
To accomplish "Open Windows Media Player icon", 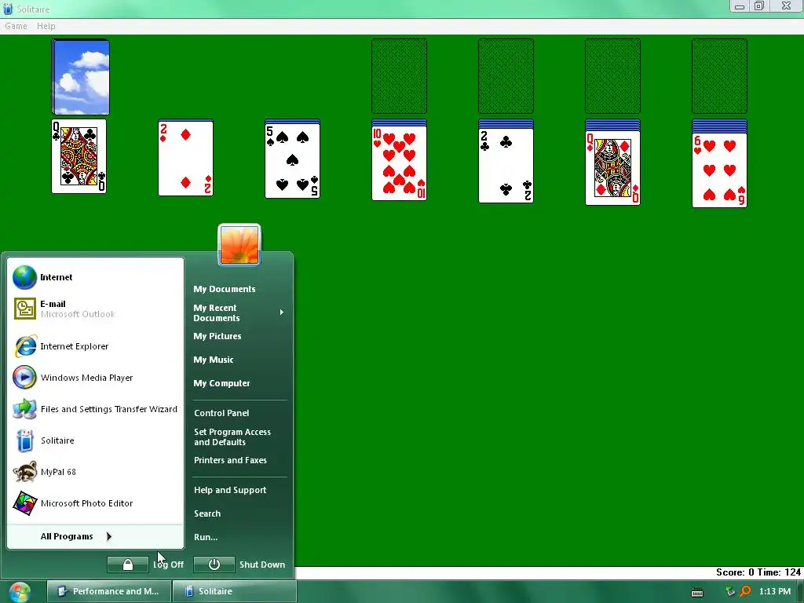I will tap(24, 378).
